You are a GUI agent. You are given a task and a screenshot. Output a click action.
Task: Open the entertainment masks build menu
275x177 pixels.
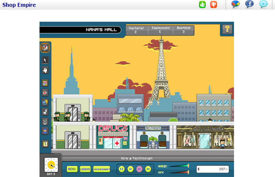point(45,102)
